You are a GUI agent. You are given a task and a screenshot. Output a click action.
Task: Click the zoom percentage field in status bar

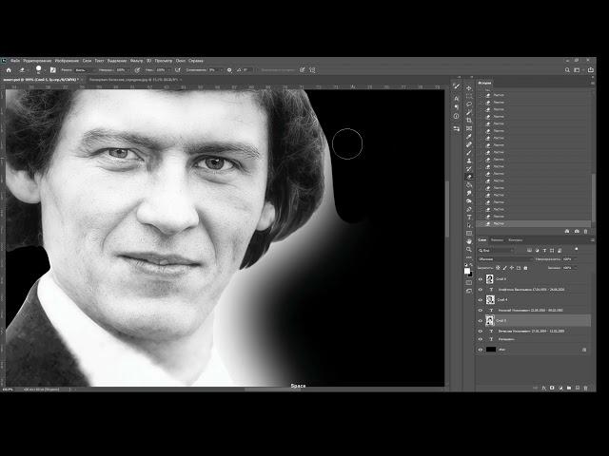coord(8,389)
